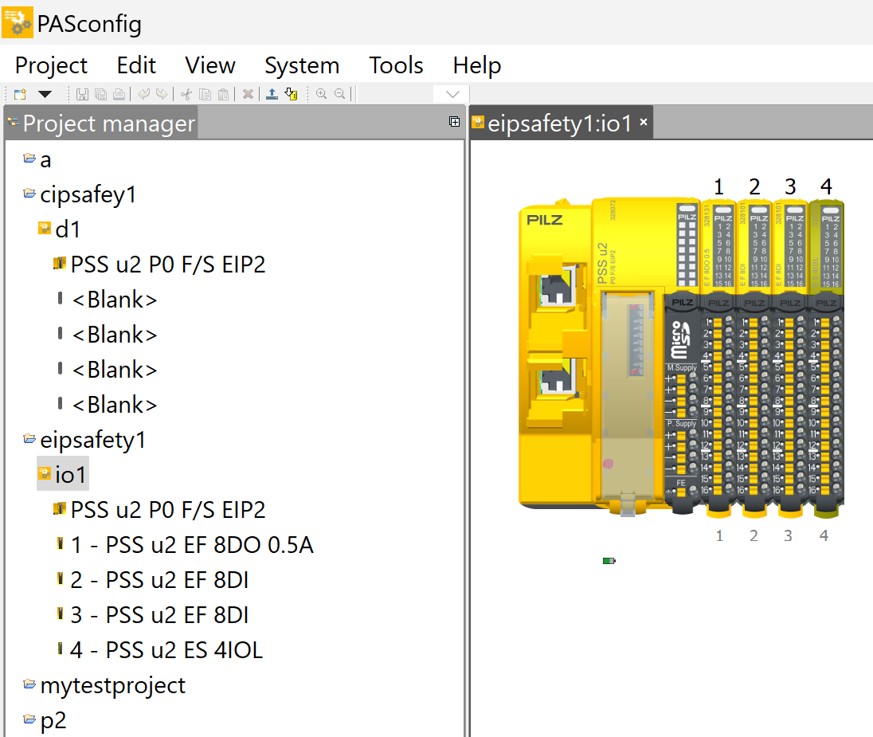This screenshot has width=873, height=737.
Task: Click the Paste clipboard icon
Action: [x=223, y=94]
